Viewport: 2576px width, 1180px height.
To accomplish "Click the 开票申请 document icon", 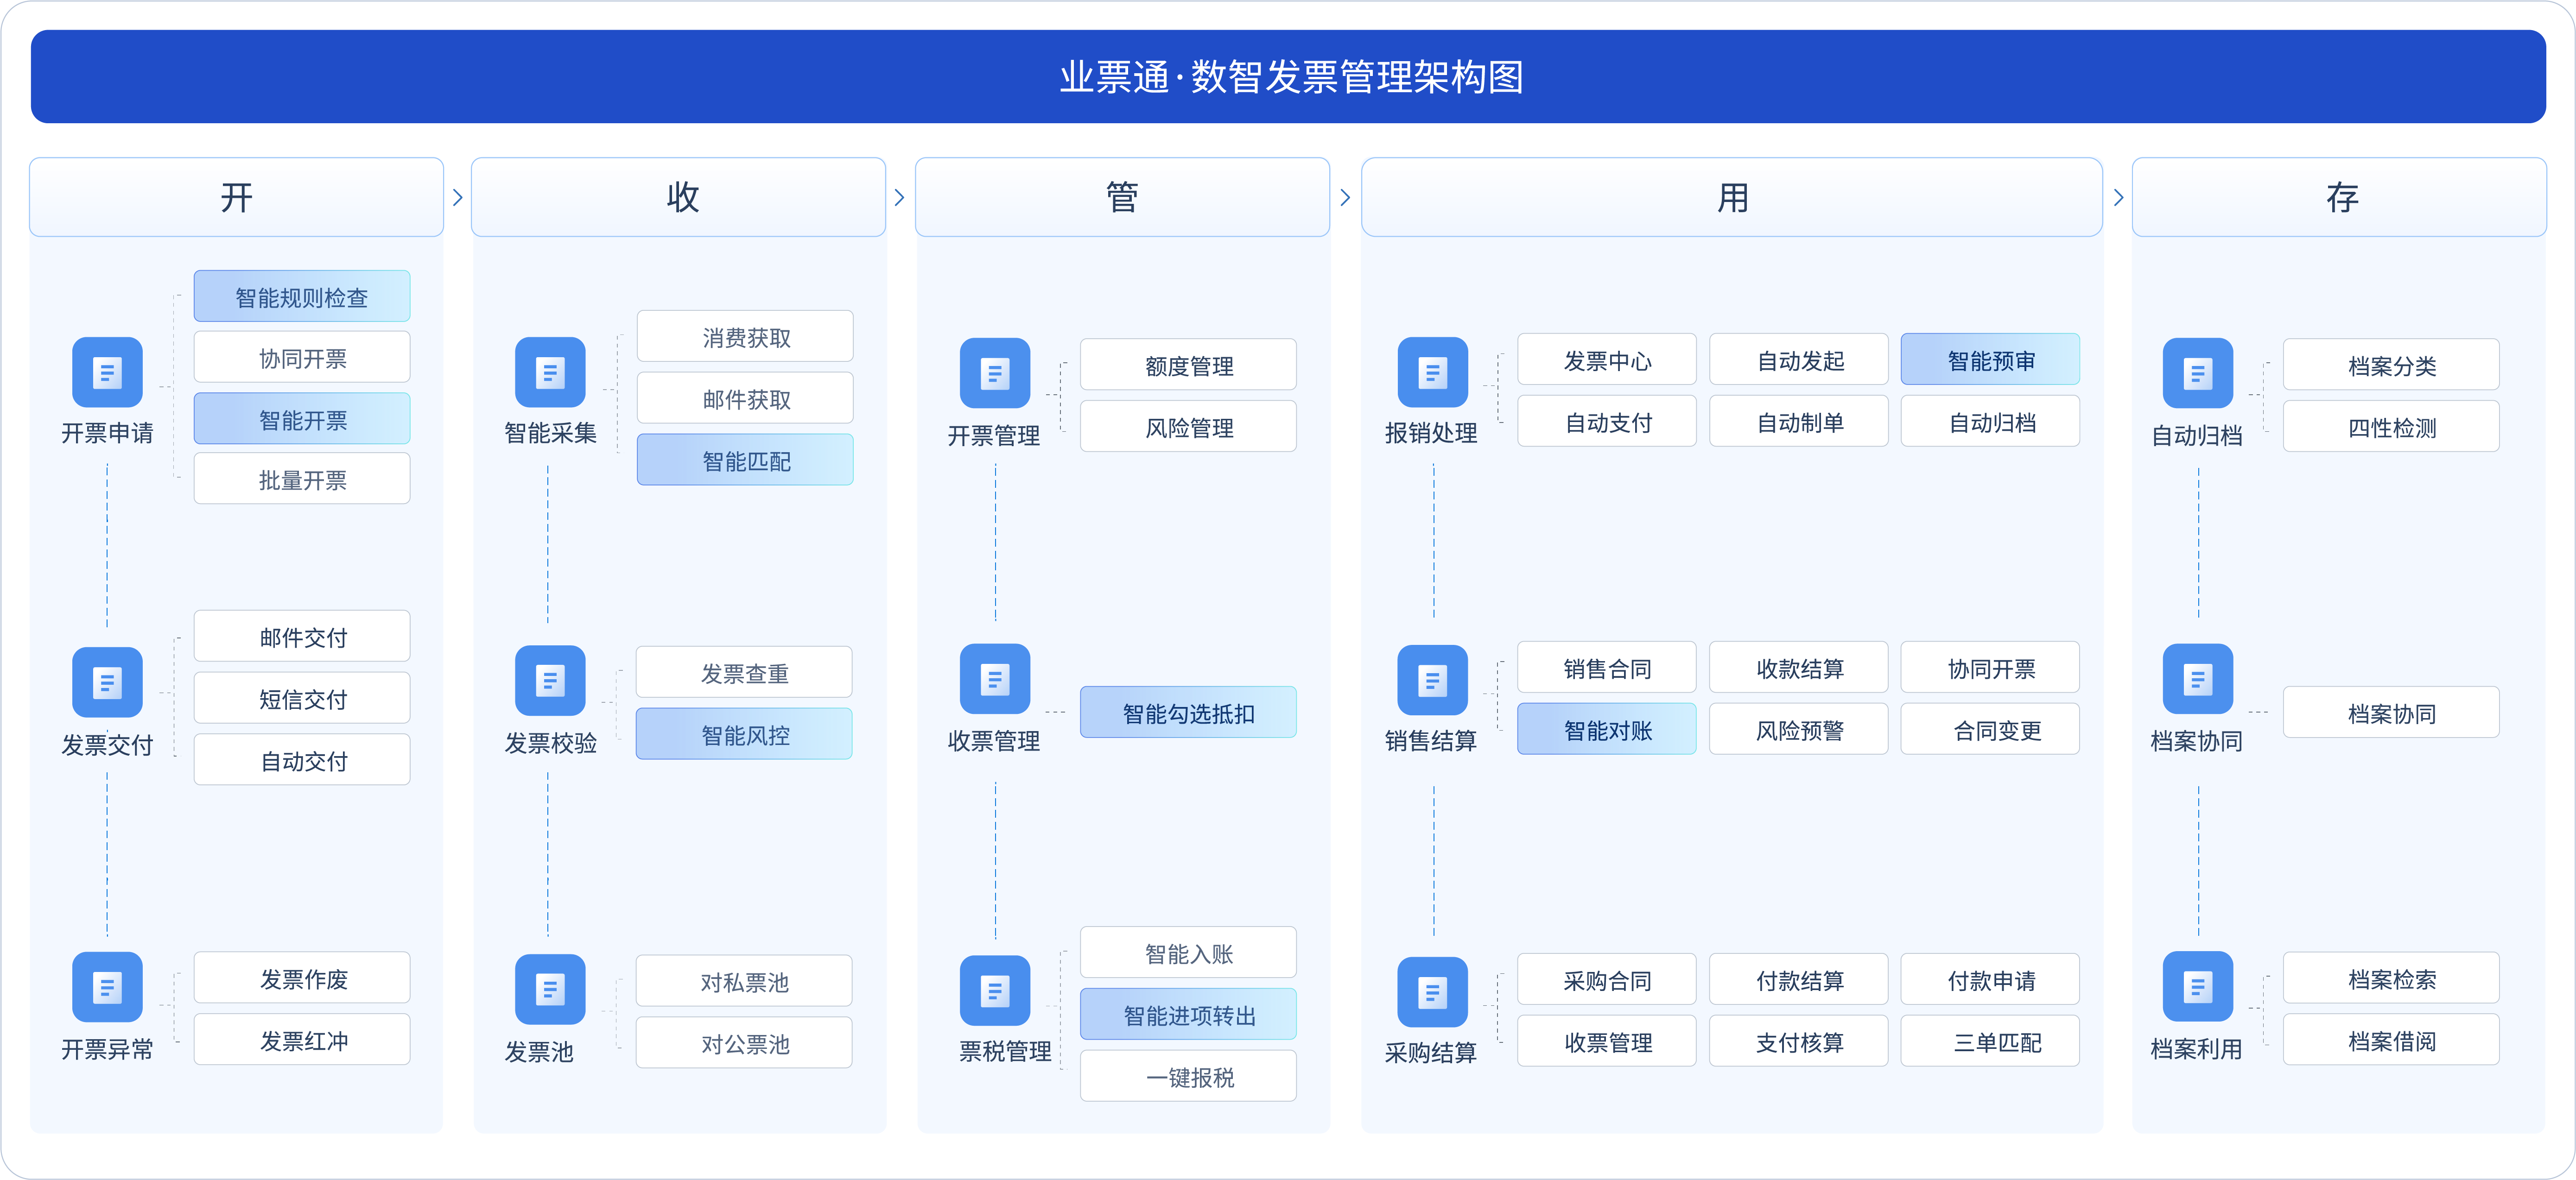I will (x=107, y=373).
